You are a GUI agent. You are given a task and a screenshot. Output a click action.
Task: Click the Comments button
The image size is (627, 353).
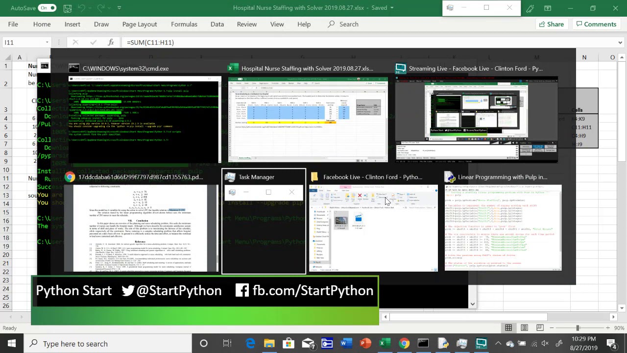pos(596,24)
